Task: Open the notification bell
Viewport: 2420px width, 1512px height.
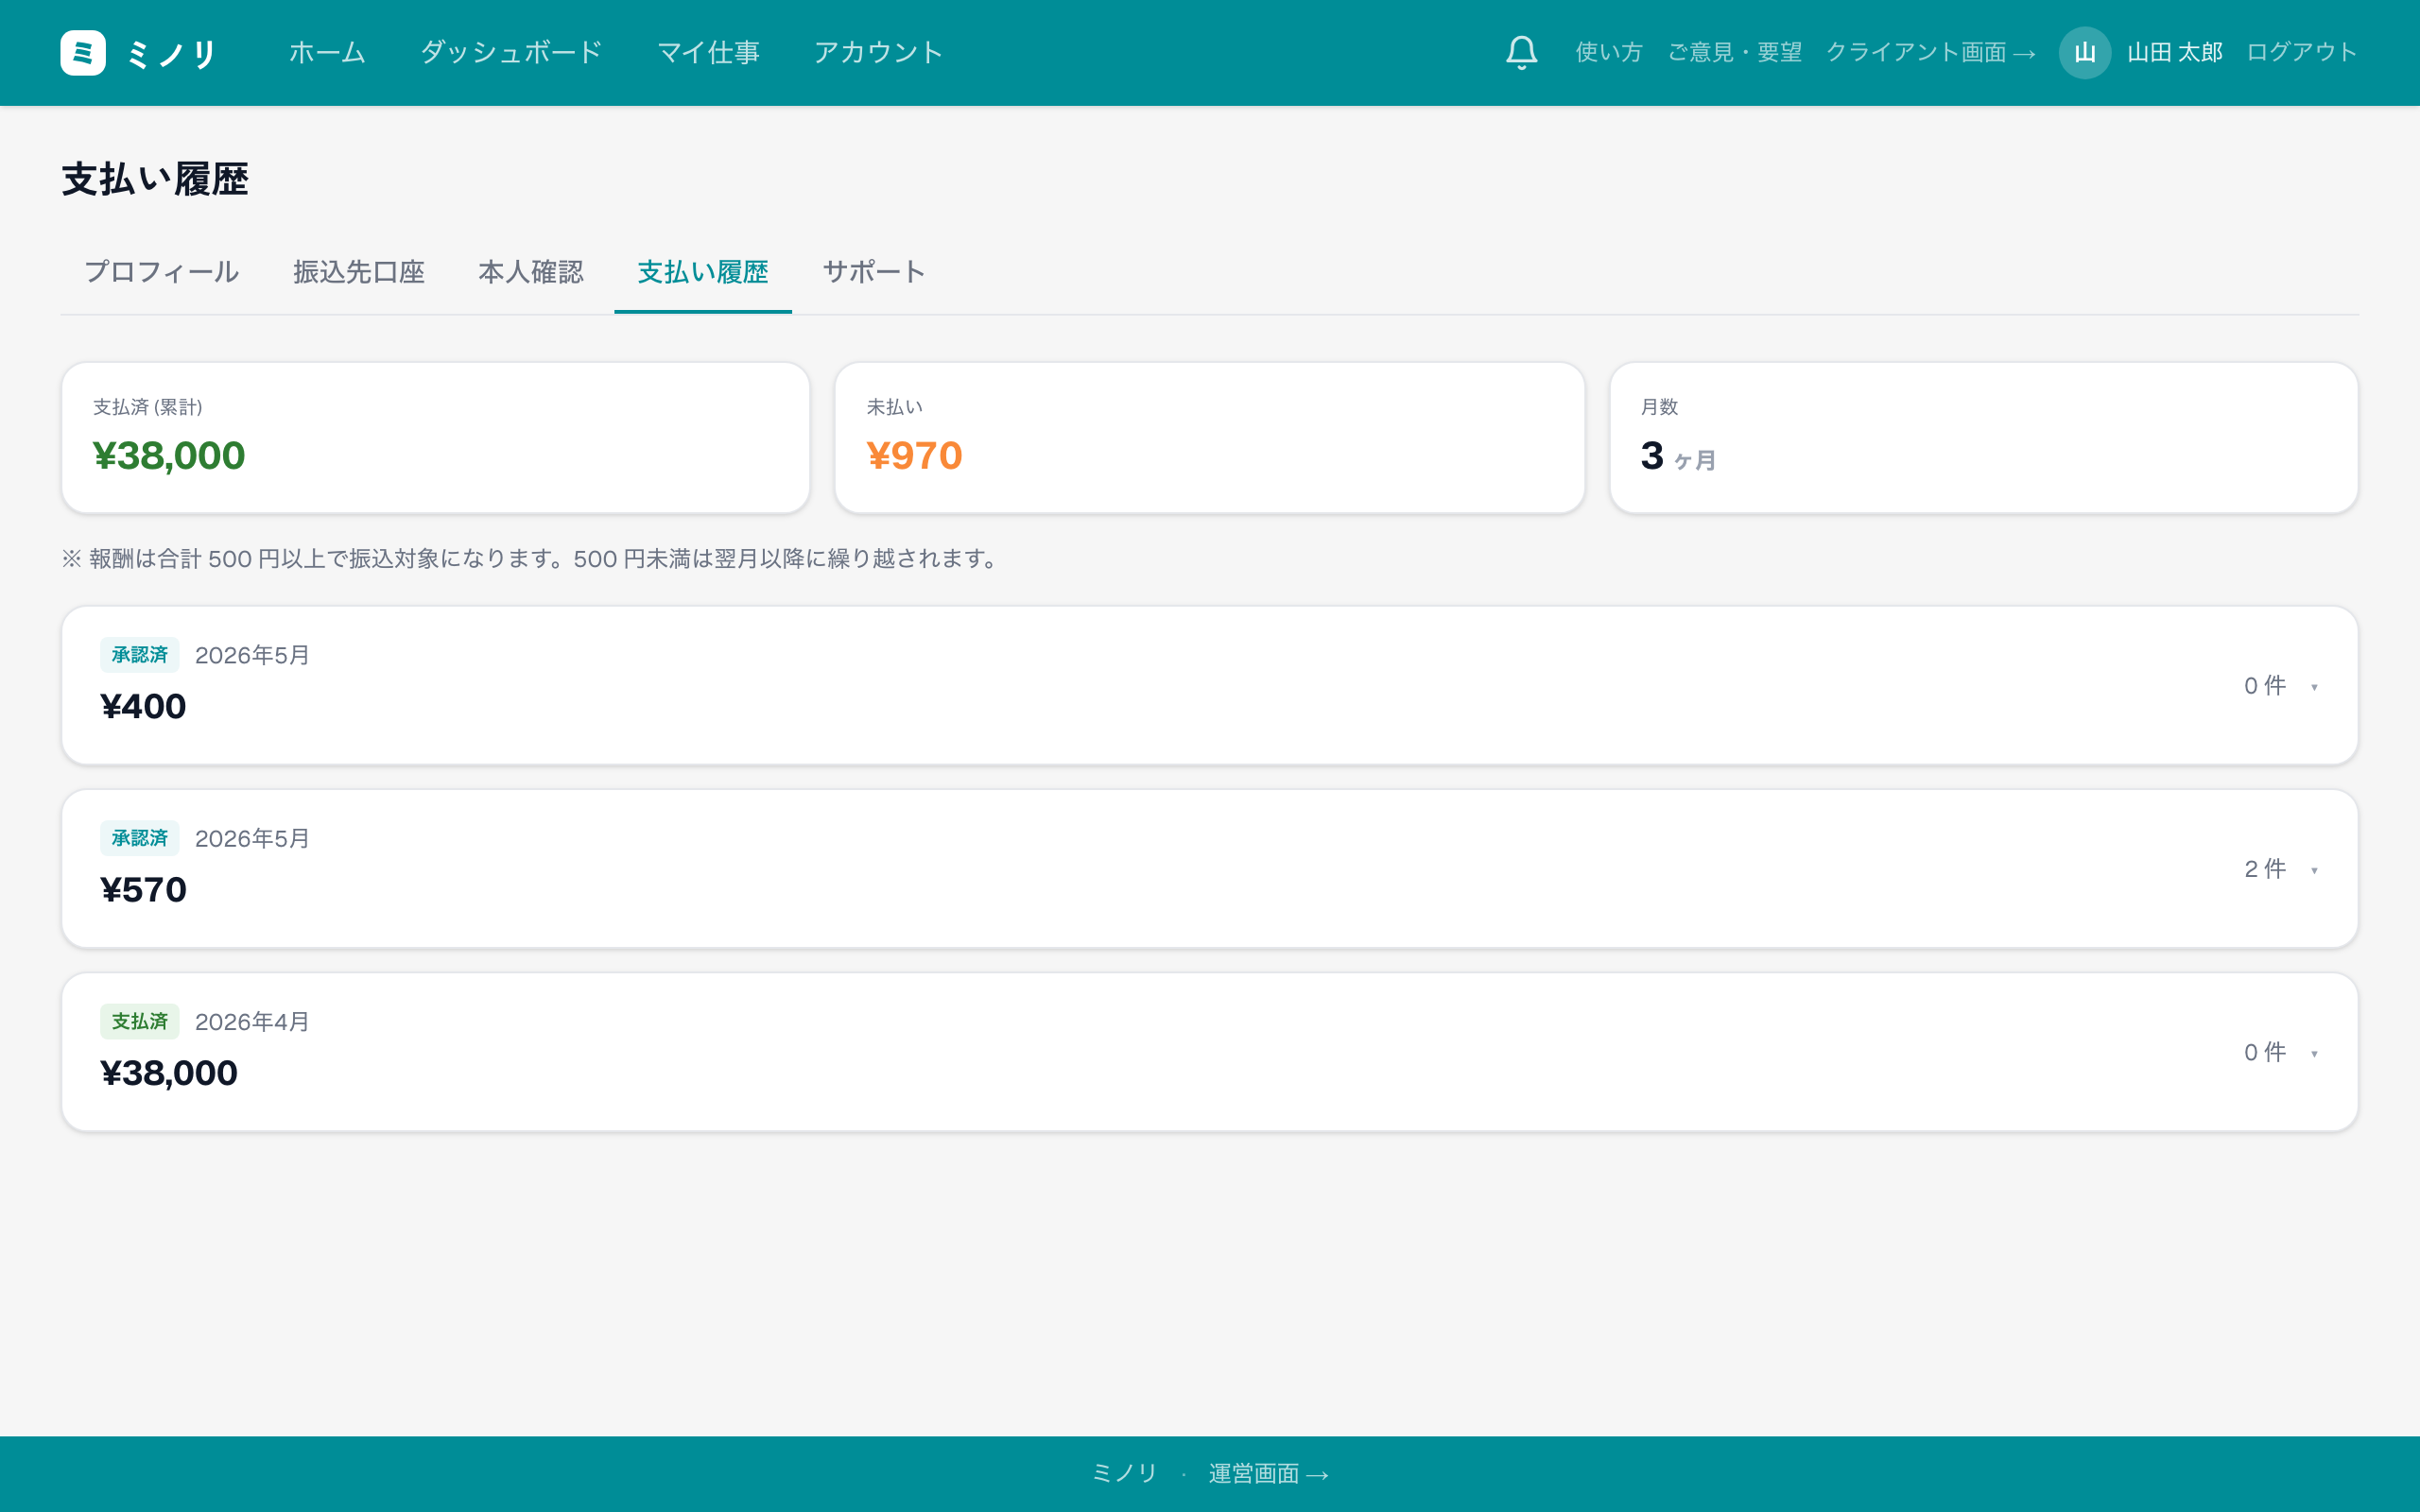Action: coord(1521,53)
